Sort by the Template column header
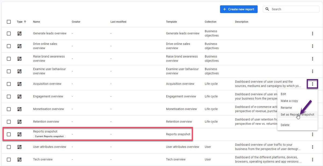This screenshot has height=166, width=323. [x=171, y=22]
